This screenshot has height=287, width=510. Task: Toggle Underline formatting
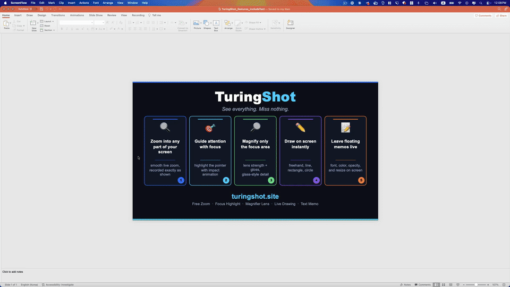(x=72, y=29)
